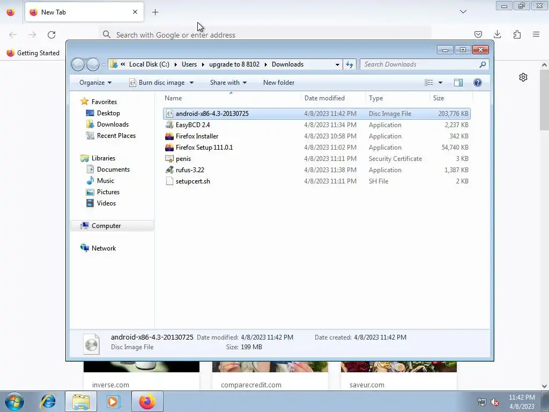Select the EasyBCD 2.4 application icon

pos(169,124)
